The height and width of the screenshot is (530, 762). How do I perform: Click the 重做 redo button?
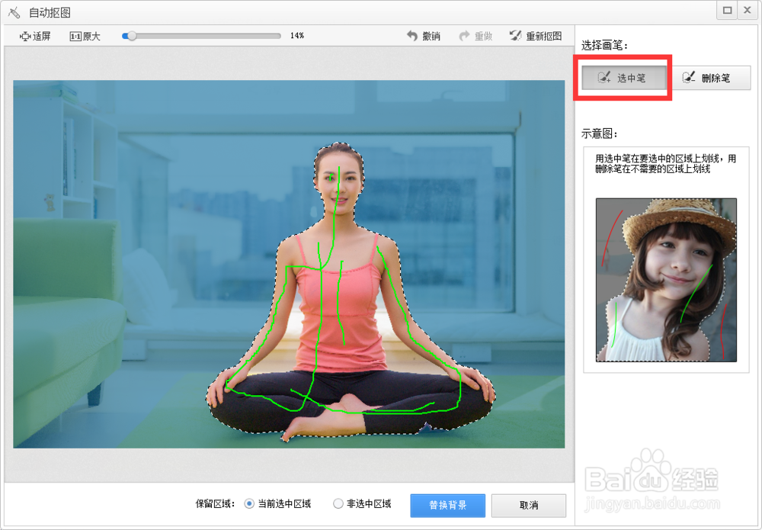(475, 36)
